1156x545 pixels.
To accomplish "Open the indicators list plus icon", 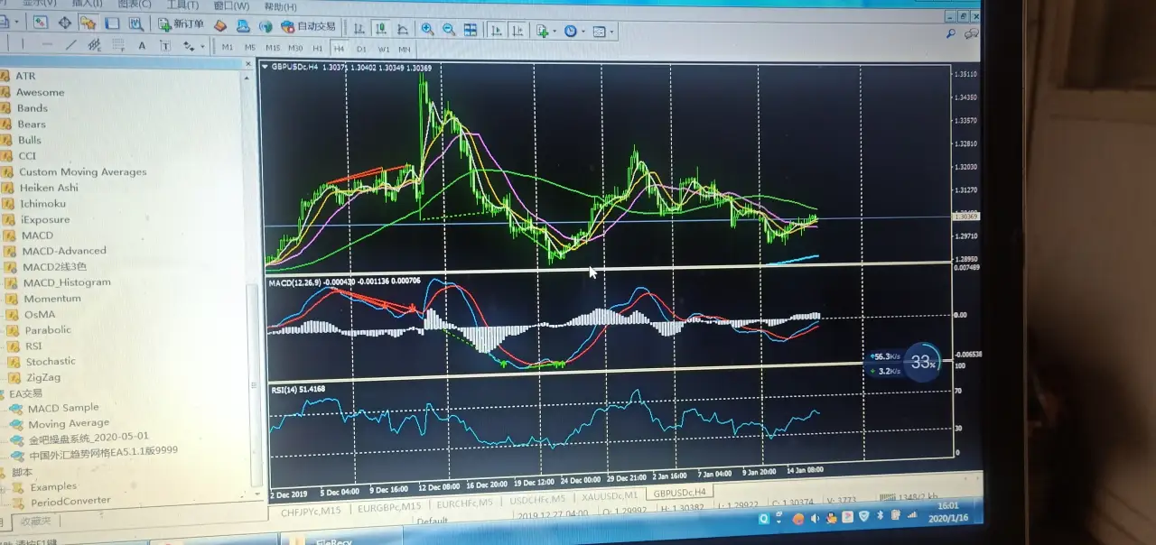I will [x=542, y=31].
